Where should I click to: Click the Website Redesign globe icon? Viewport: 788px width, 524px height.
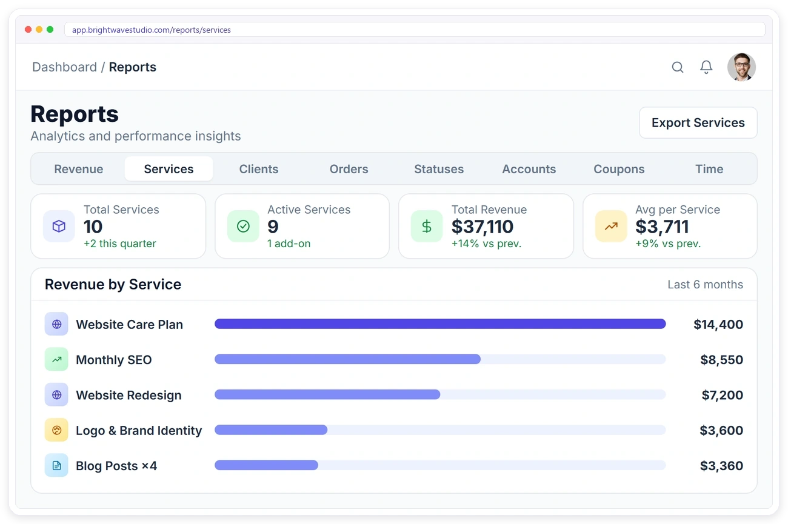pyautogui.click(x=56, y=395)
